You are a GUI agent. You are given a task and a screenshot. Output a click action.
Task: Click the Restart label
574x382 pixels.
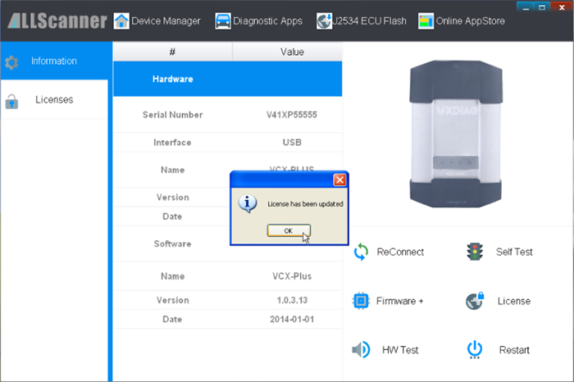(514, 350)
